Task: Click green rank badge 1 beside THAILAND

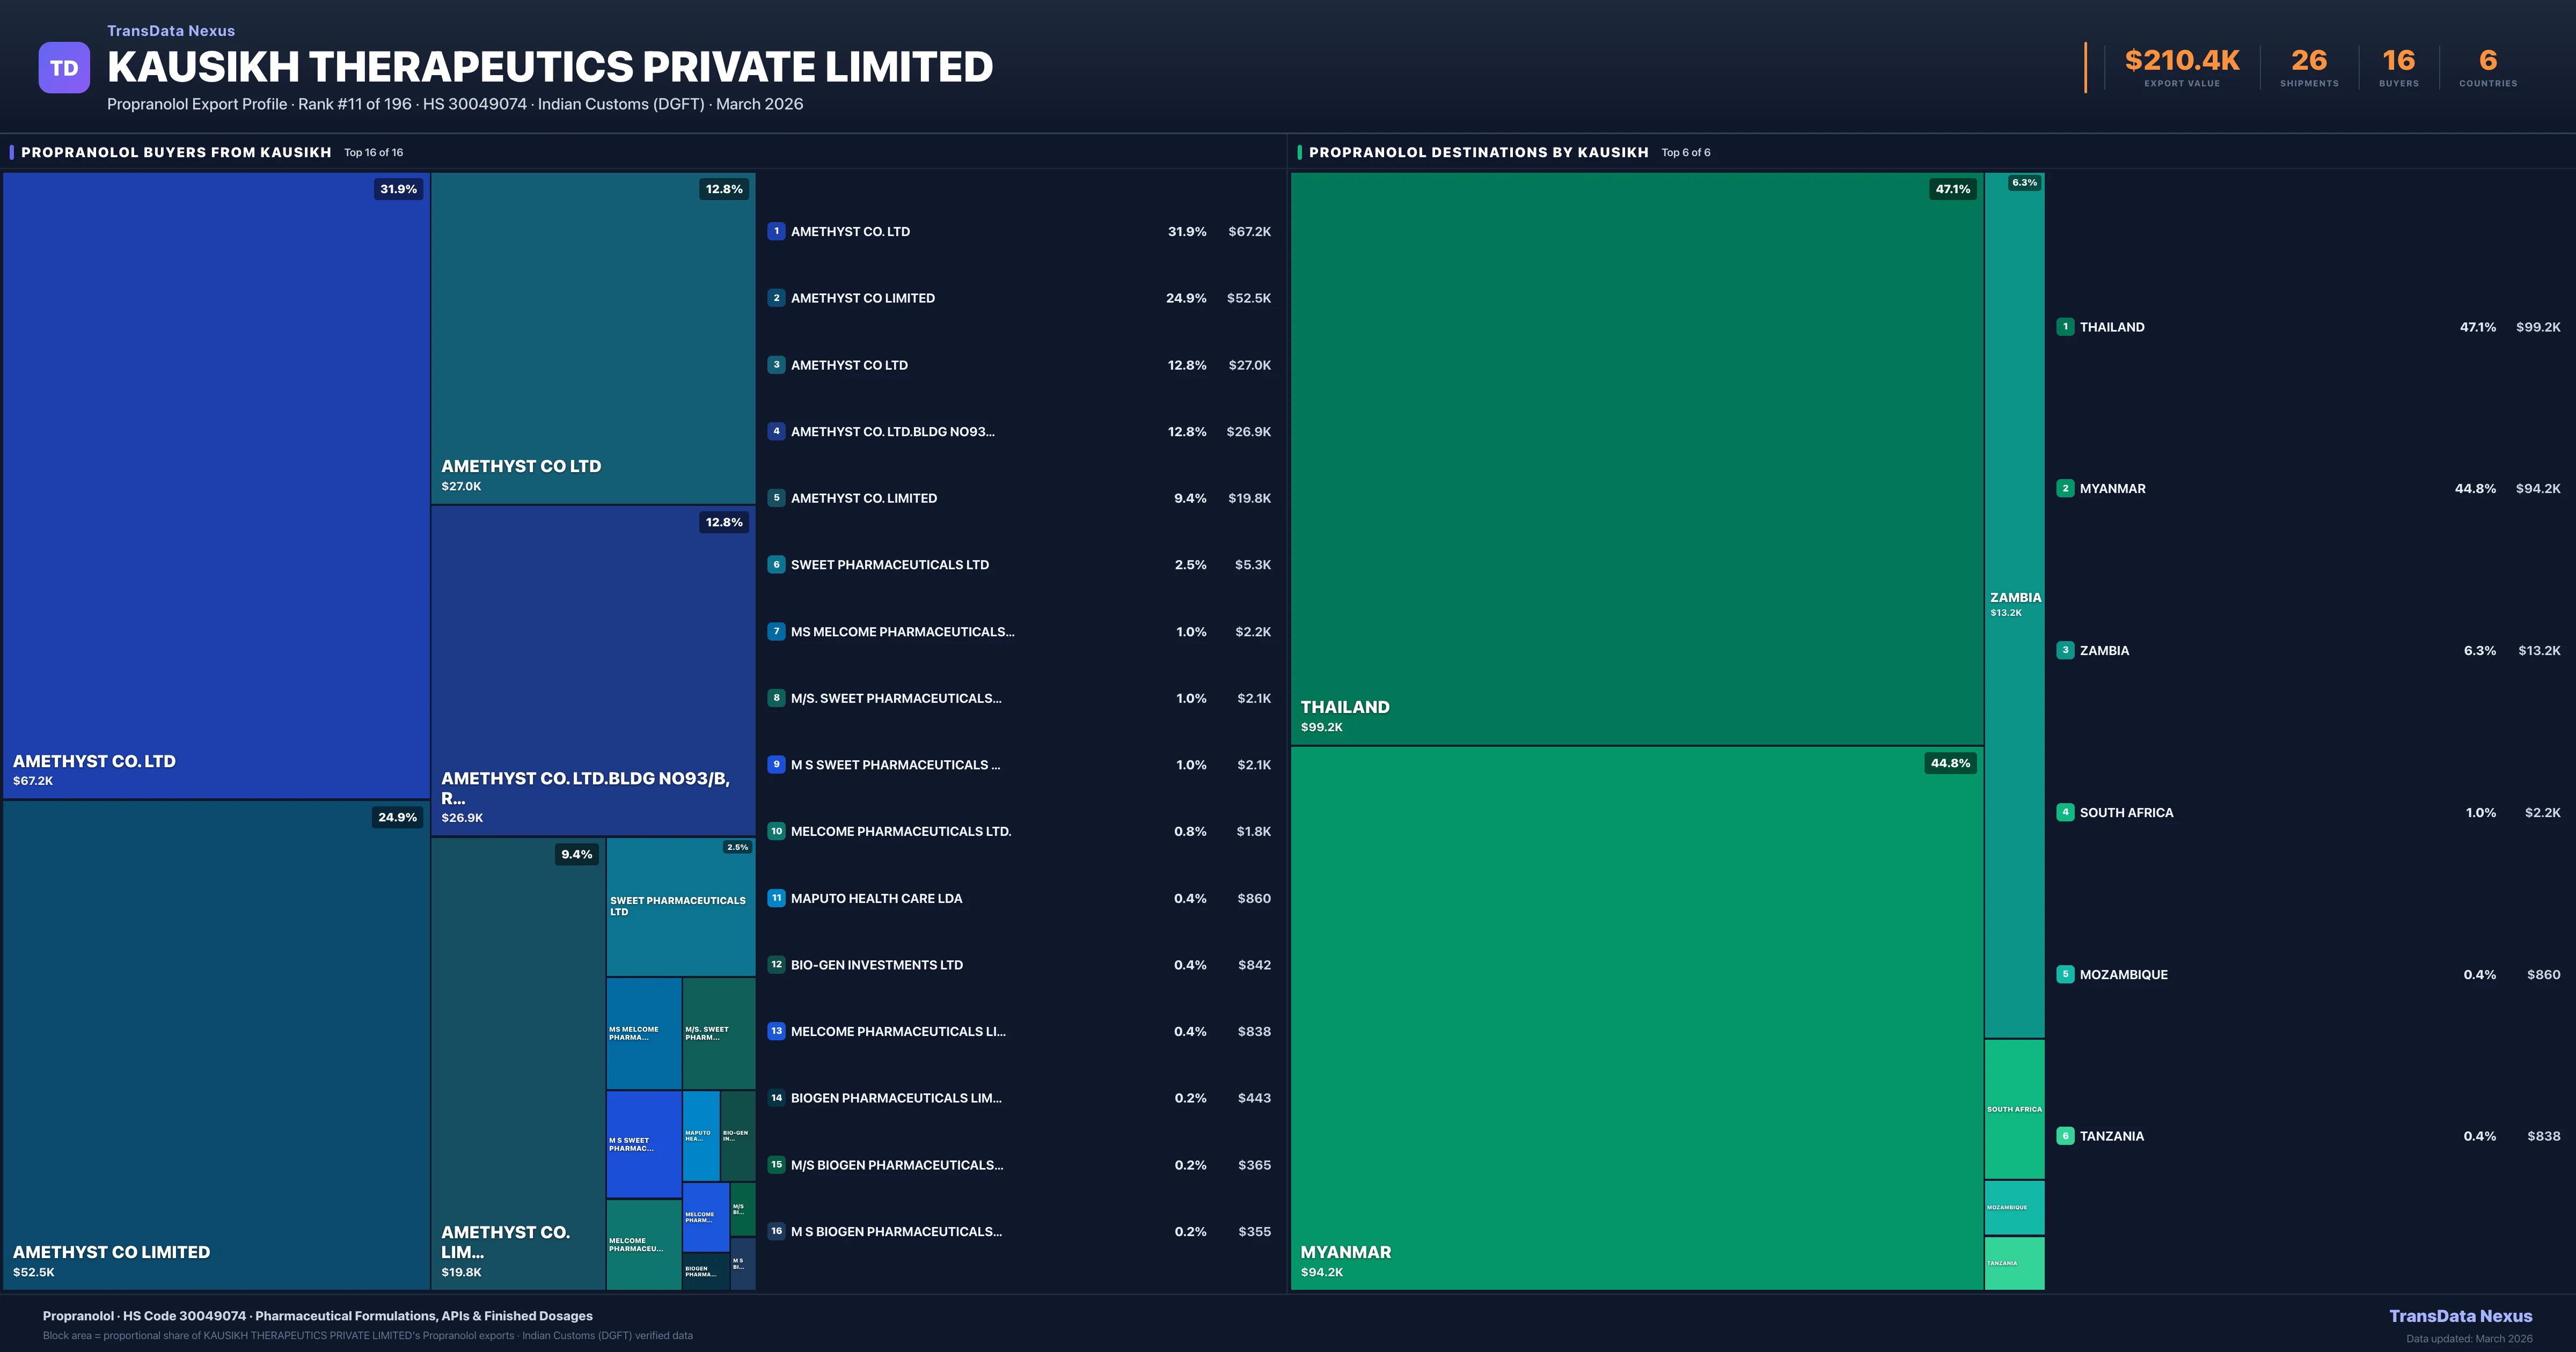Action: click(x=2065, y=327)
